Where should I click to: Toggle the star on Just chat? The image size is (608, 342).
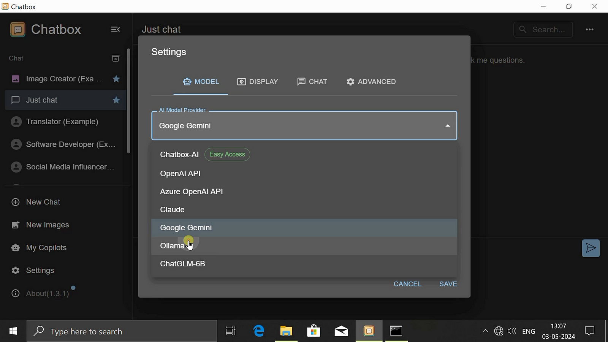116,100
